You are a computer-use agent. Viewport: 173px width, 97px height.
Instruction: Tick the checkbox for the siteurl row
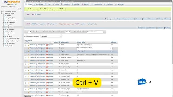[26, 45]
